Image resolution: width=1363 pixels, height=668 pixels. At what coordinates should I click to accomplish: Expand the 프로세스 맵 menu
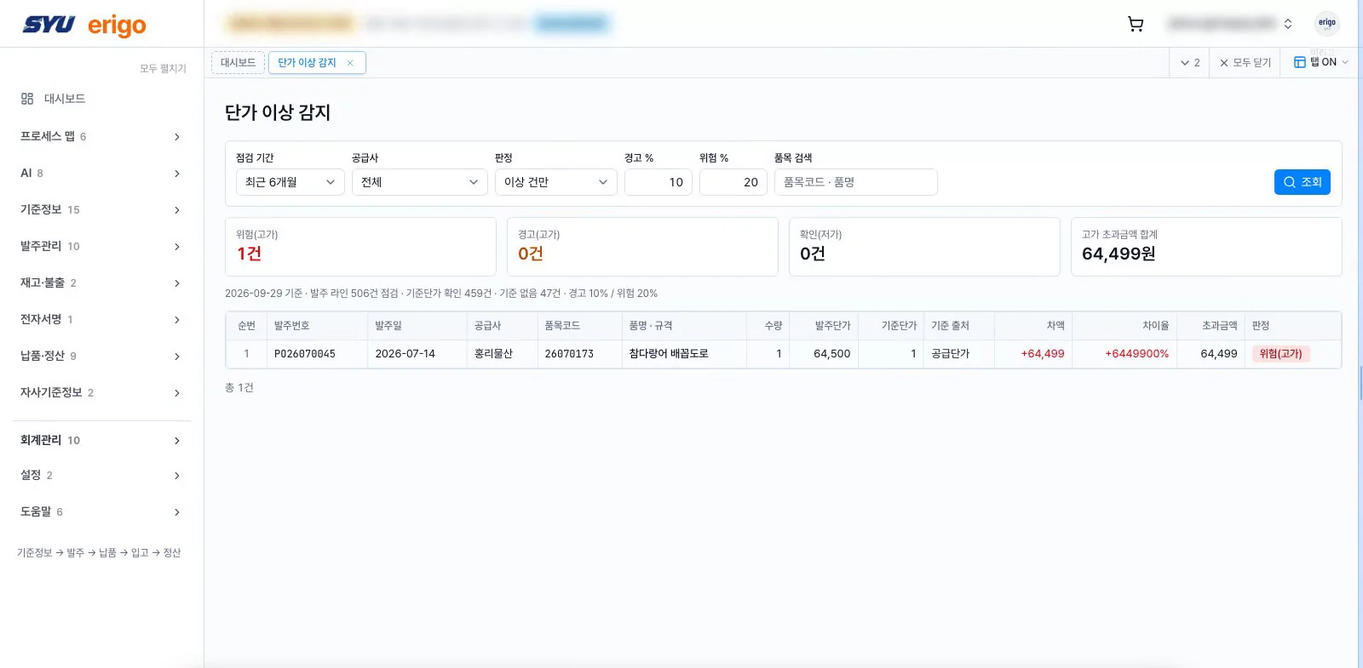pos(101,136)
